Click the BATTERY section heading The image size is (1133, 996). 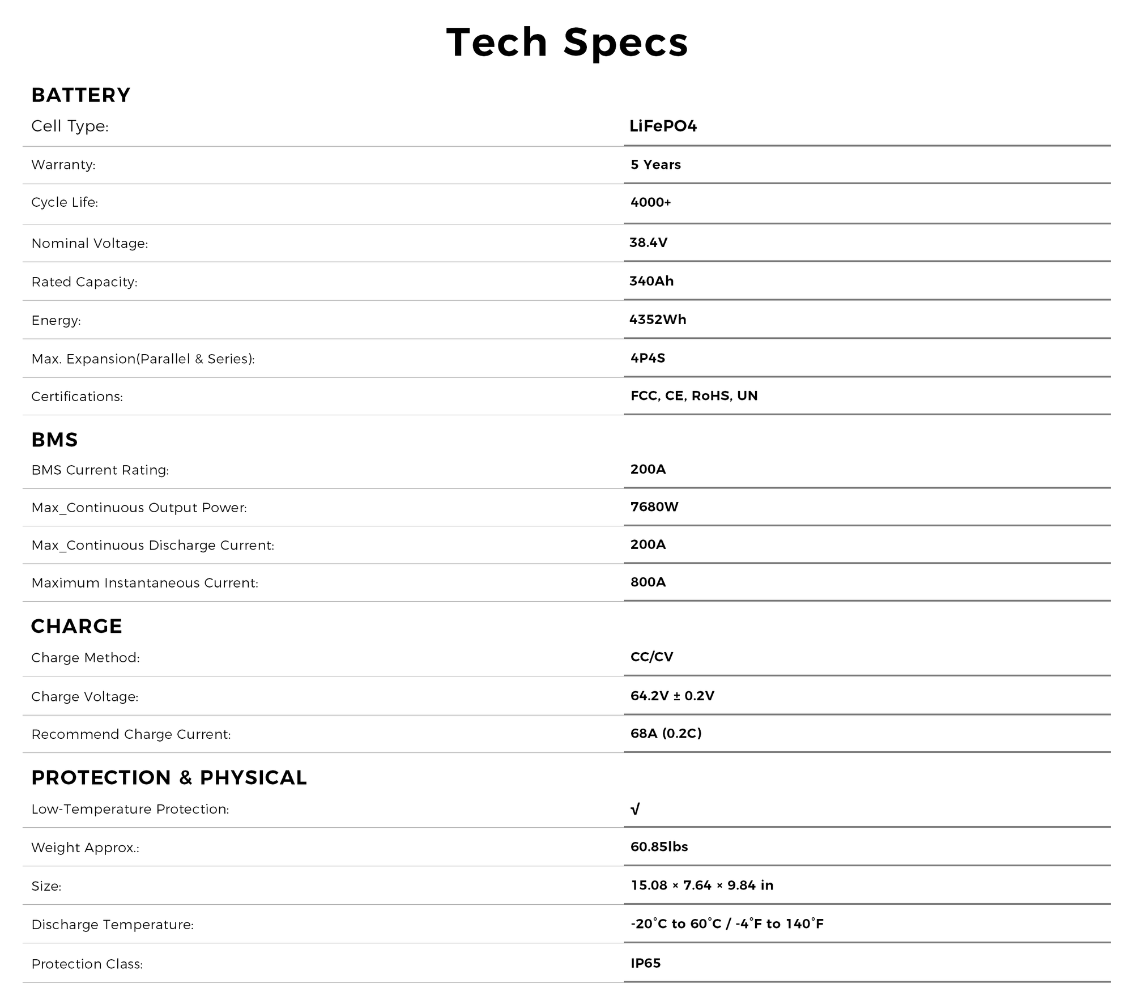[x=81, y=95]
